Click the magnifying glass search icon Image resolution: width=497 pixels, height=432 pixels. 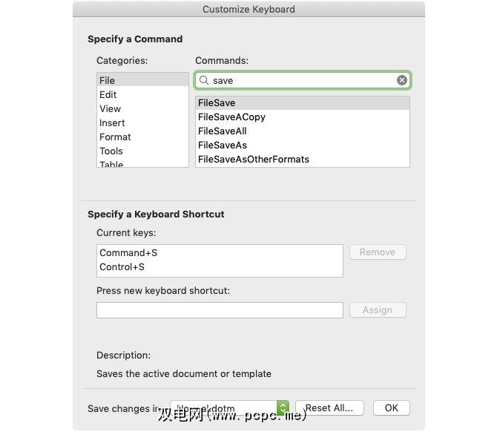click(204, 80)
